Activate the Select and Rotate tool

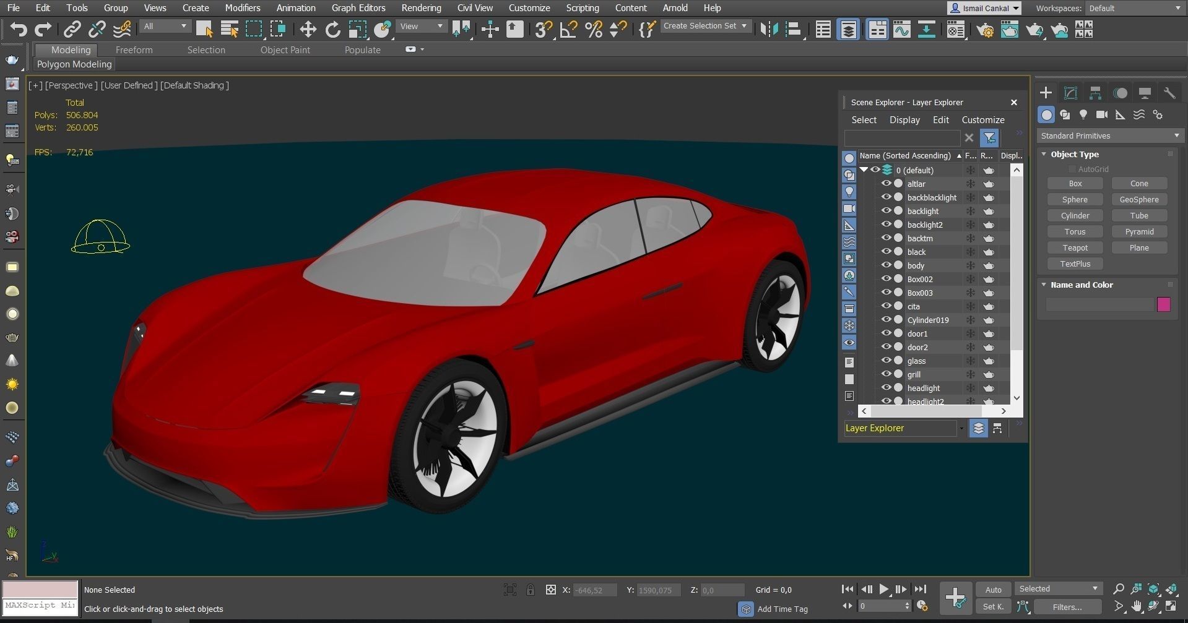point(332,29)
